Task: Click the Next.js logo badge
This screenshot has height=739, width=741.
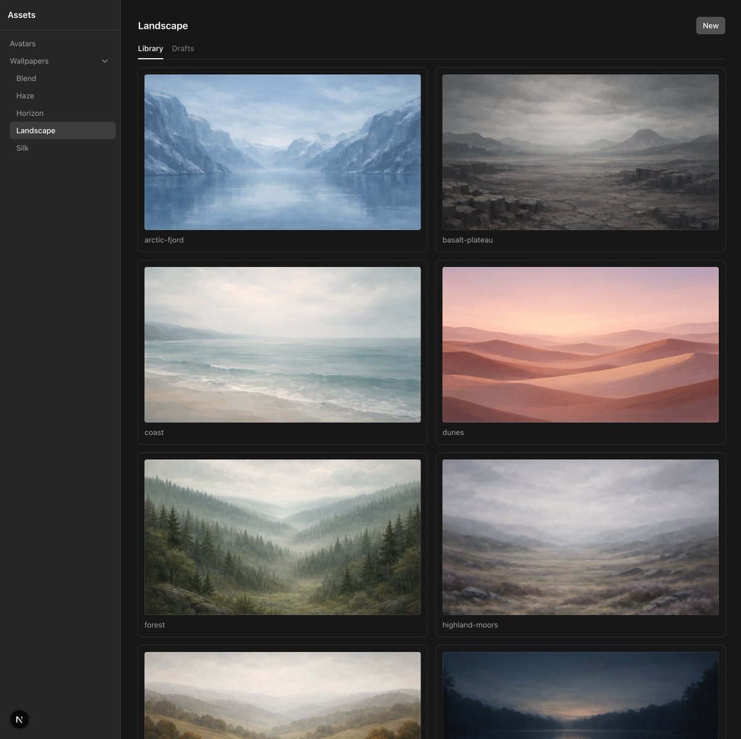Action: (20, 719)
